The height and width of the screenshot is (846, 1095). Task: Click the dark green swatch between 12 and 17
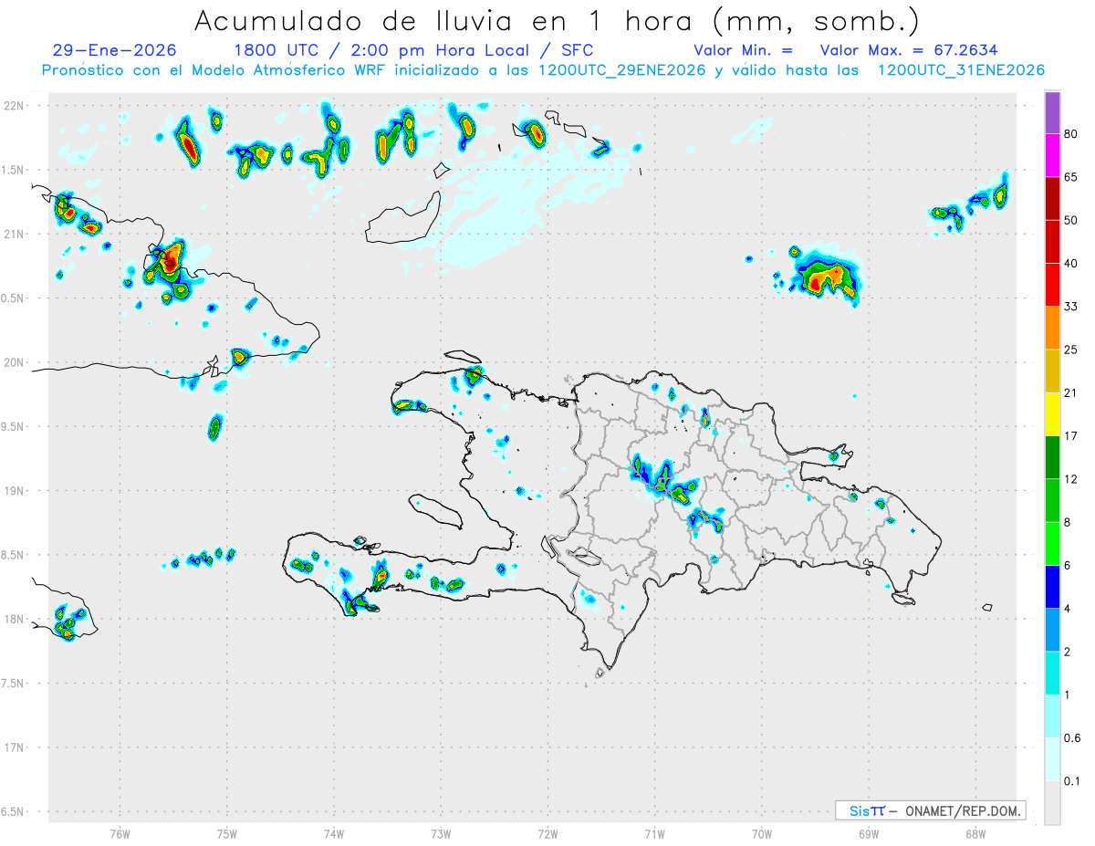click(x=1052, y=457)
